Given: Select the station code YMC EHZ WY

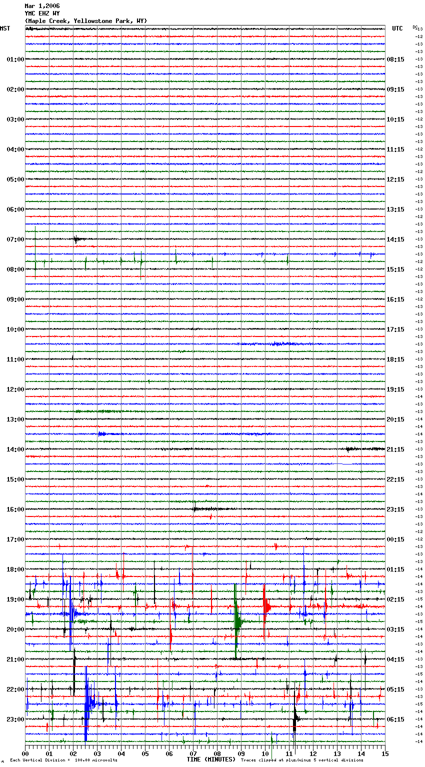Looking at the screenshot, I should [42, 13].
